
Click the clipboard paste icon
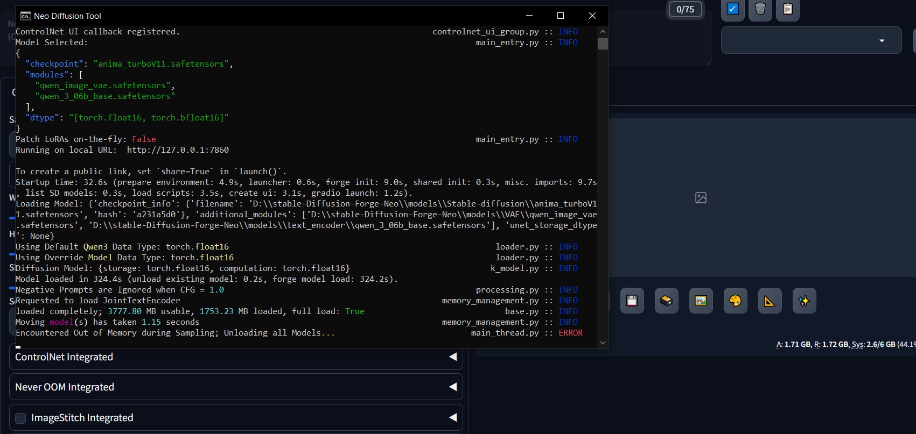787,9
